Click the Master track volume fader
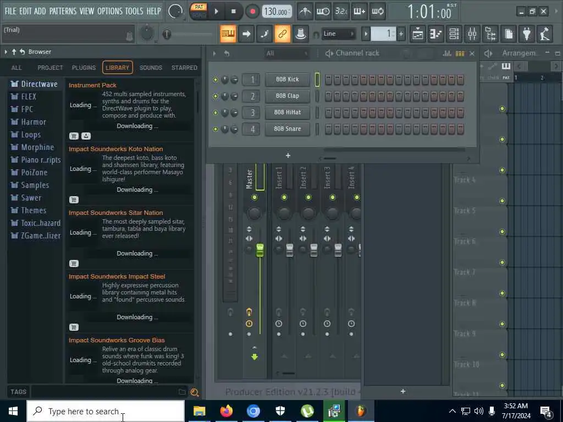 (x=260, y=250)
